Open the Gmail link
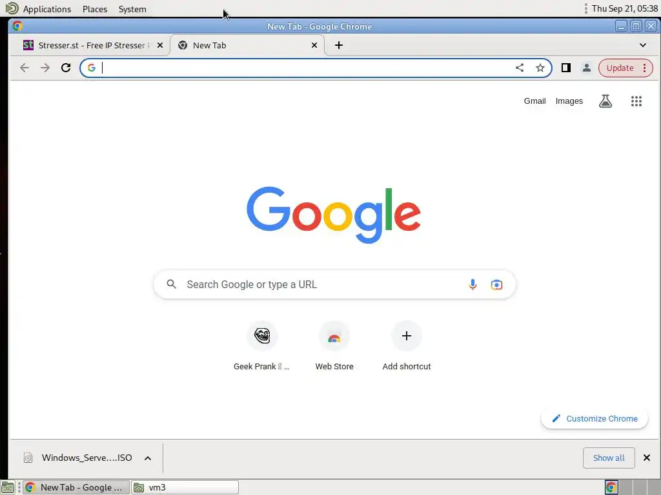Viewport: 661px width, 495px height. pos(534,101)
